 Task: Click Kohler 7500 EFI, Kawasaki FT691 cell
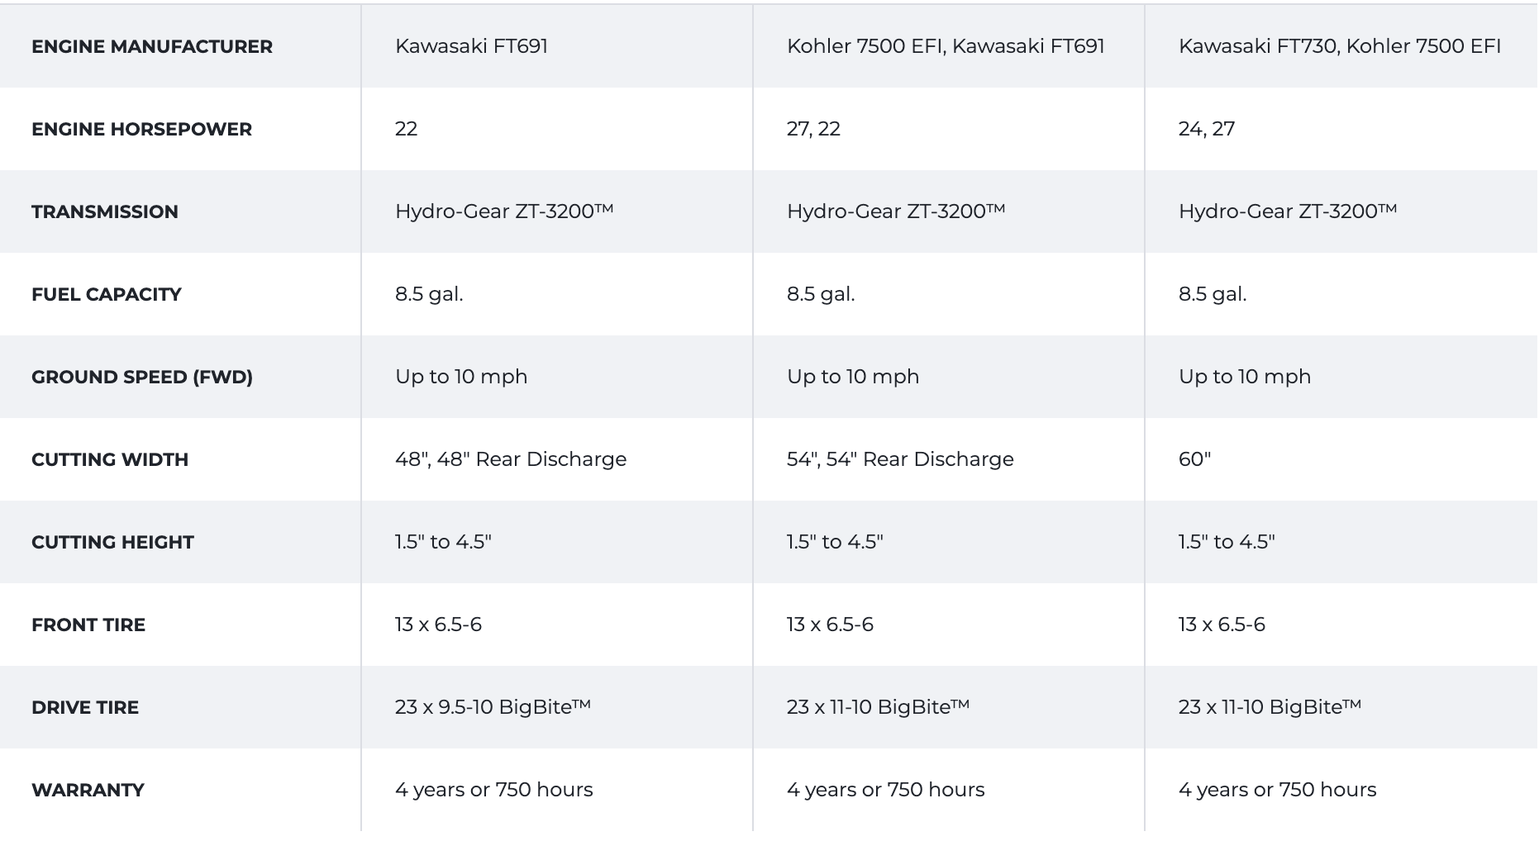(946, 46)
